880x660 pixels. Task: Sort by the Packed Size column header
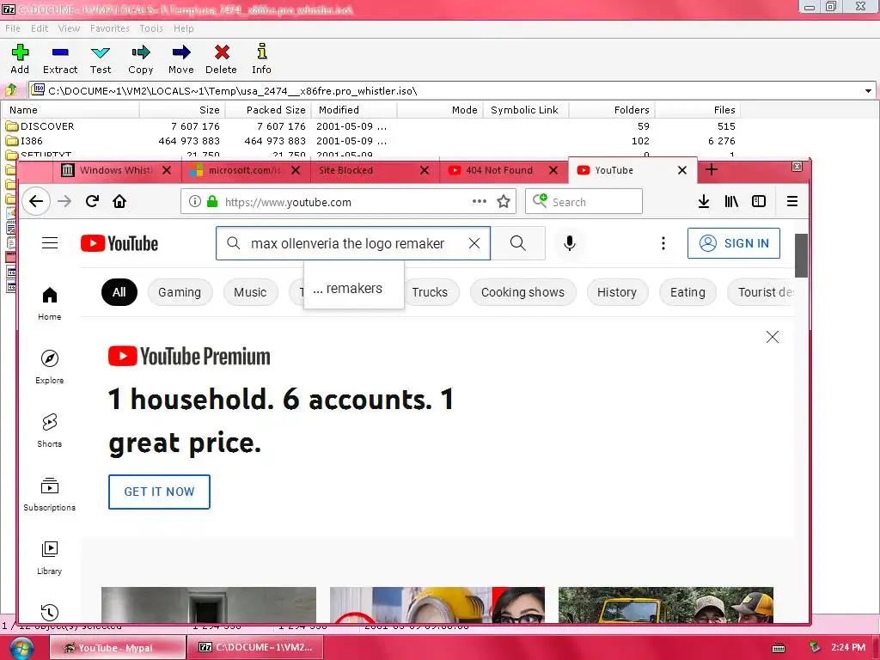[267, 110]
